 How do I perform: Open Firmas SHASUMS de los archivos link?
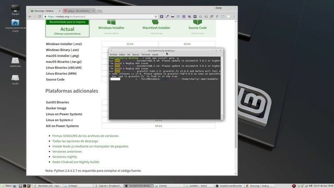tap(86, 136)
